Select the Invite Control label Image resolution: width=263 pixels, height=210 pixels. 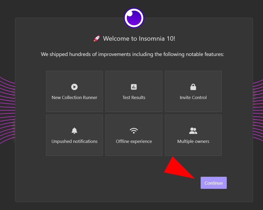193,97
